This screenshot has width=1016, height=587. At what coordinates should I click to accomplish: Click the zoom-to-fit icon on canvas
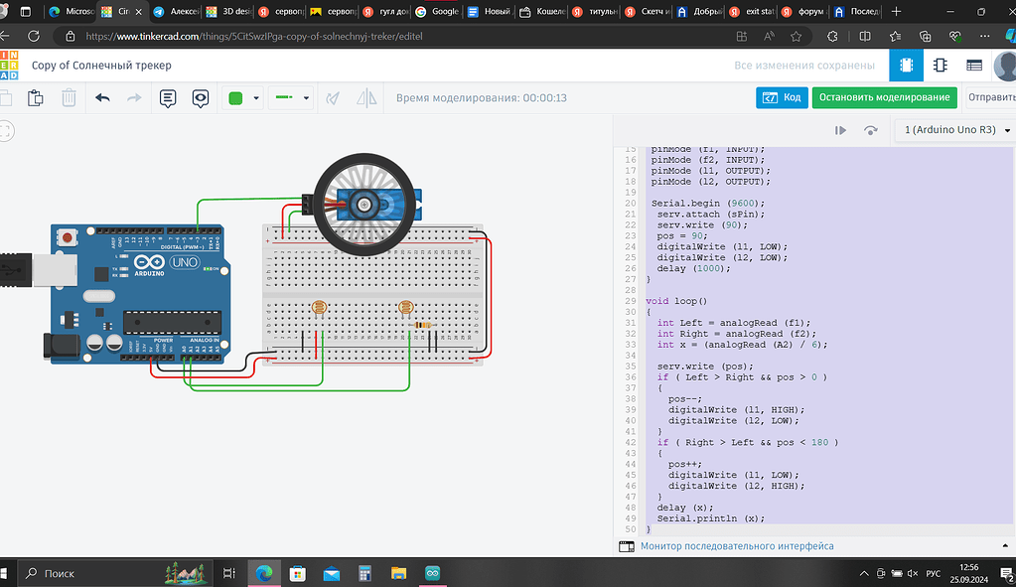pyautogui.click(x=6, y=131)
